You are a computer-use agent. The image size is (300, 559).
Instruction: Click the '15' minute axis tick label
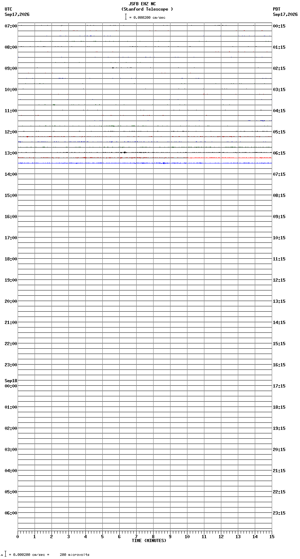[x=272, y=537]
